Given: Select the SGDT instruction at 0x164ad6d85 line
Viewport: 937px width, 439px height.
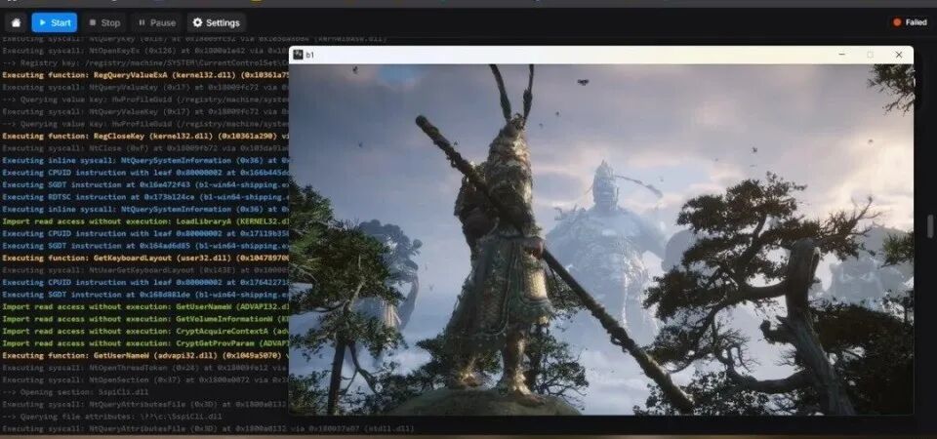Looking at the screenshot, I should click(145, 246).
